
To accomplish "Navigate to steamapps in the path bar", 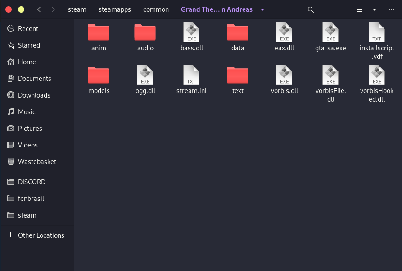I will pyautogui.click(x=115, y=10).
